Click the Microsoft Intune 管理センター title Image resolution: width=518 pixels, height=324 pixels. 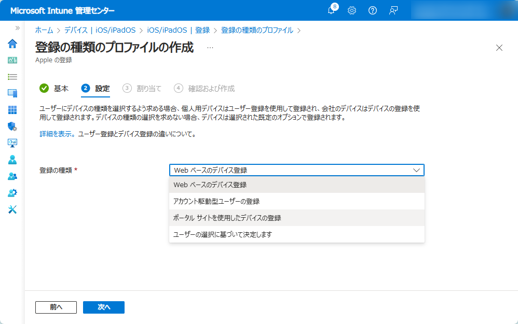click(62, 10)
